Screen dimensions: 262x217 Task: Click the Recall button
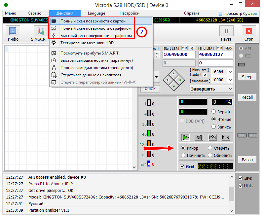[247, 97]
